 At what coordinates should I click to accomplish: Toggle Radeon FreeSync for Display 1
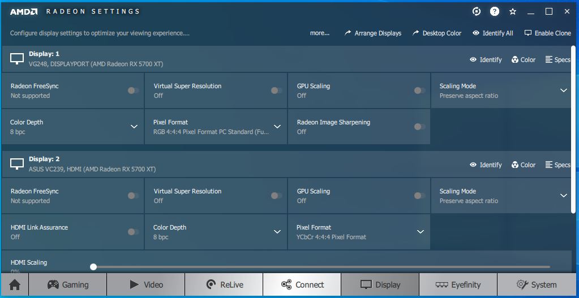(134, 90)
